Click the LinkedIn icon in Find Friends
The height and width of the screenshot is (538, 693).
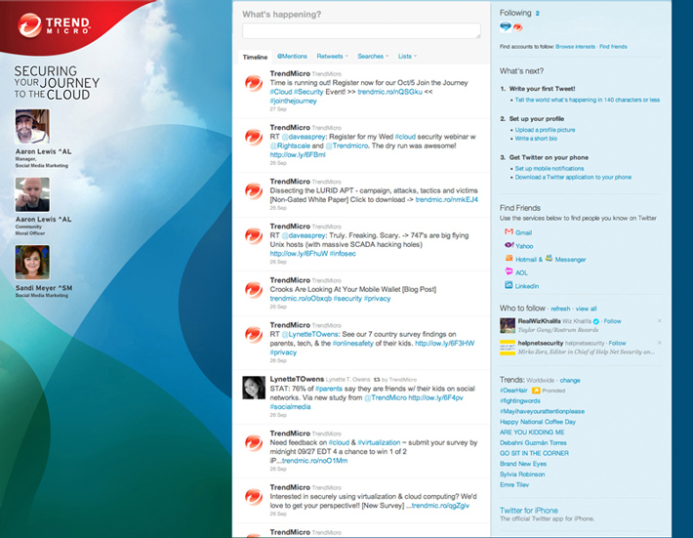tap(509, 285)
